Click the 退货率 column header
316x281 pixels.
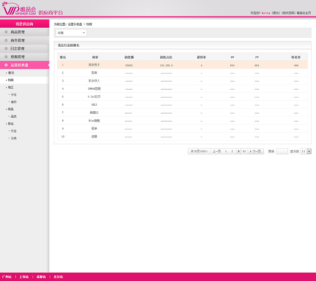pyautogui.click(x=202, y=57)
